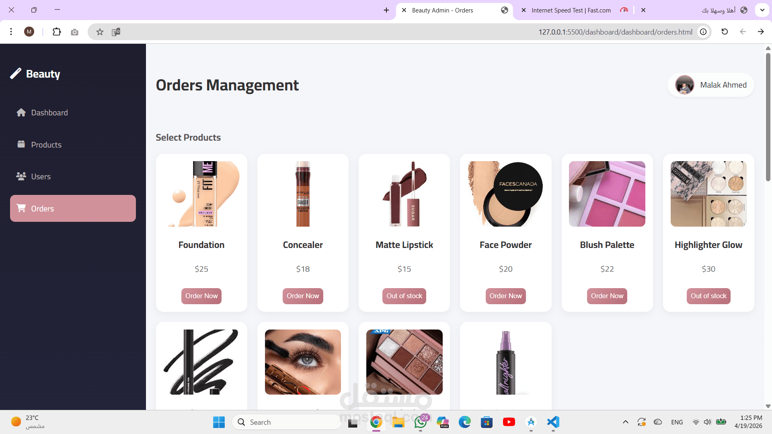Screen dimensions: 772x434
Task: Open the browser three-dot menu
Action: coord(11,32)
